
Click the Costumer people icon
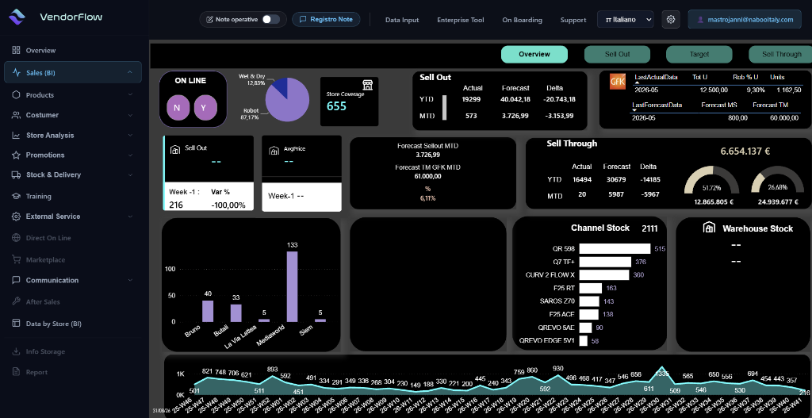(16, 115)
